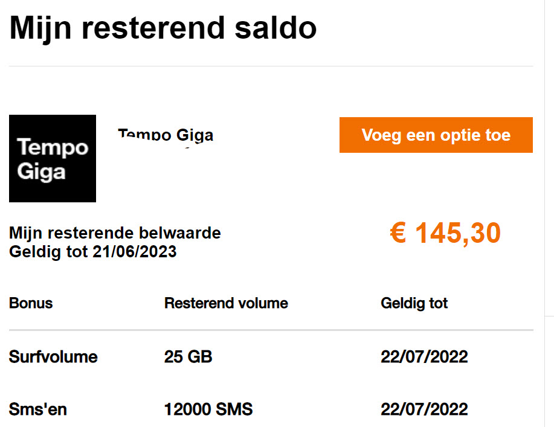The image size is (554, 427).
Task: Click the 12000 SMS remaining value
Action: pos(208,409)
